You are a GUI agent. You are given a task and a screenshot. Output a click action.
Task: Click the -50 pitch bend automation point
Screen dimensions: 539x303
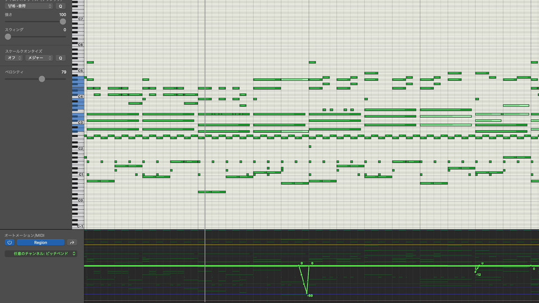[x=307, y=293]
